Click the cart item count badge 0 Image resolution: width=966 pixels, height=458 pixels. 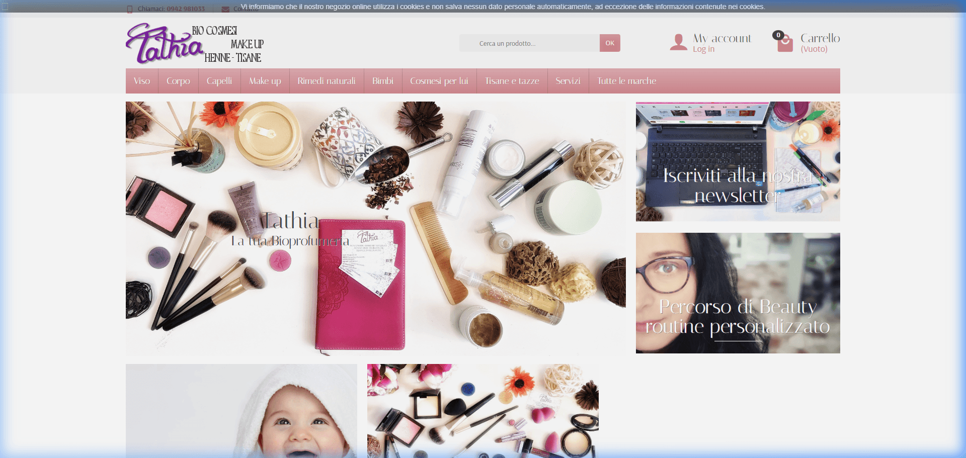pyautogui.click(x=778, y=35)
